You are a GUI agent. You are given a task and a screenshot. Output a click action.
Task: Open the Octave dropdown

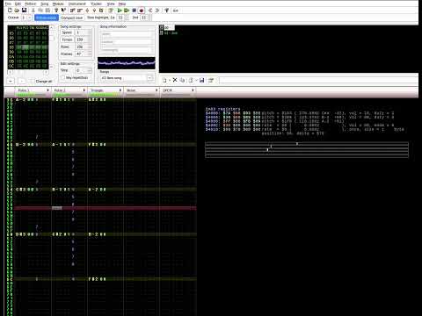[29, 18]
